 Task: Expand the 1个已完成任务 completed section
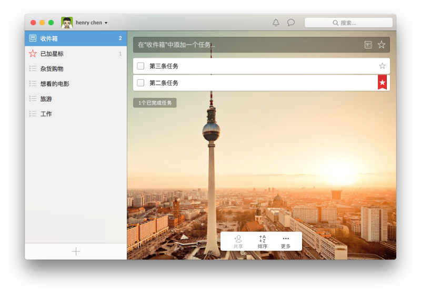coord(155,103)
